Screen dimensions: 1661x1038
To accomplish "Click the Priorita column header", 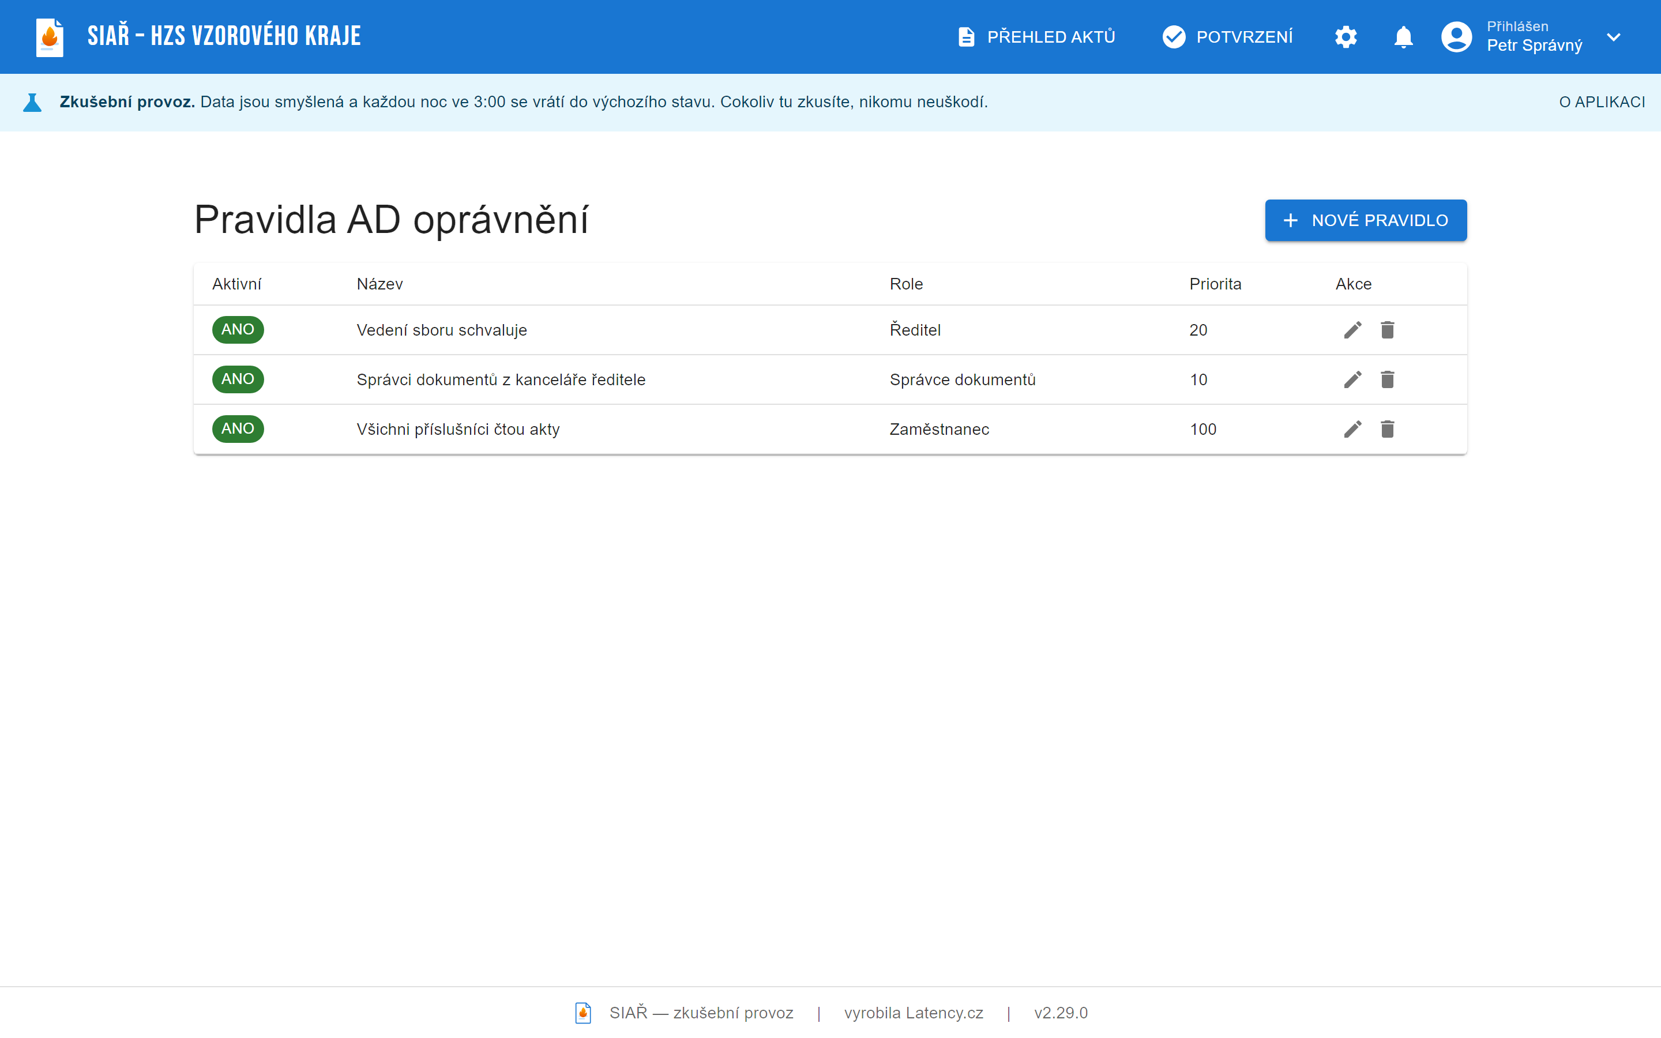I will [x=1215, y=284].
